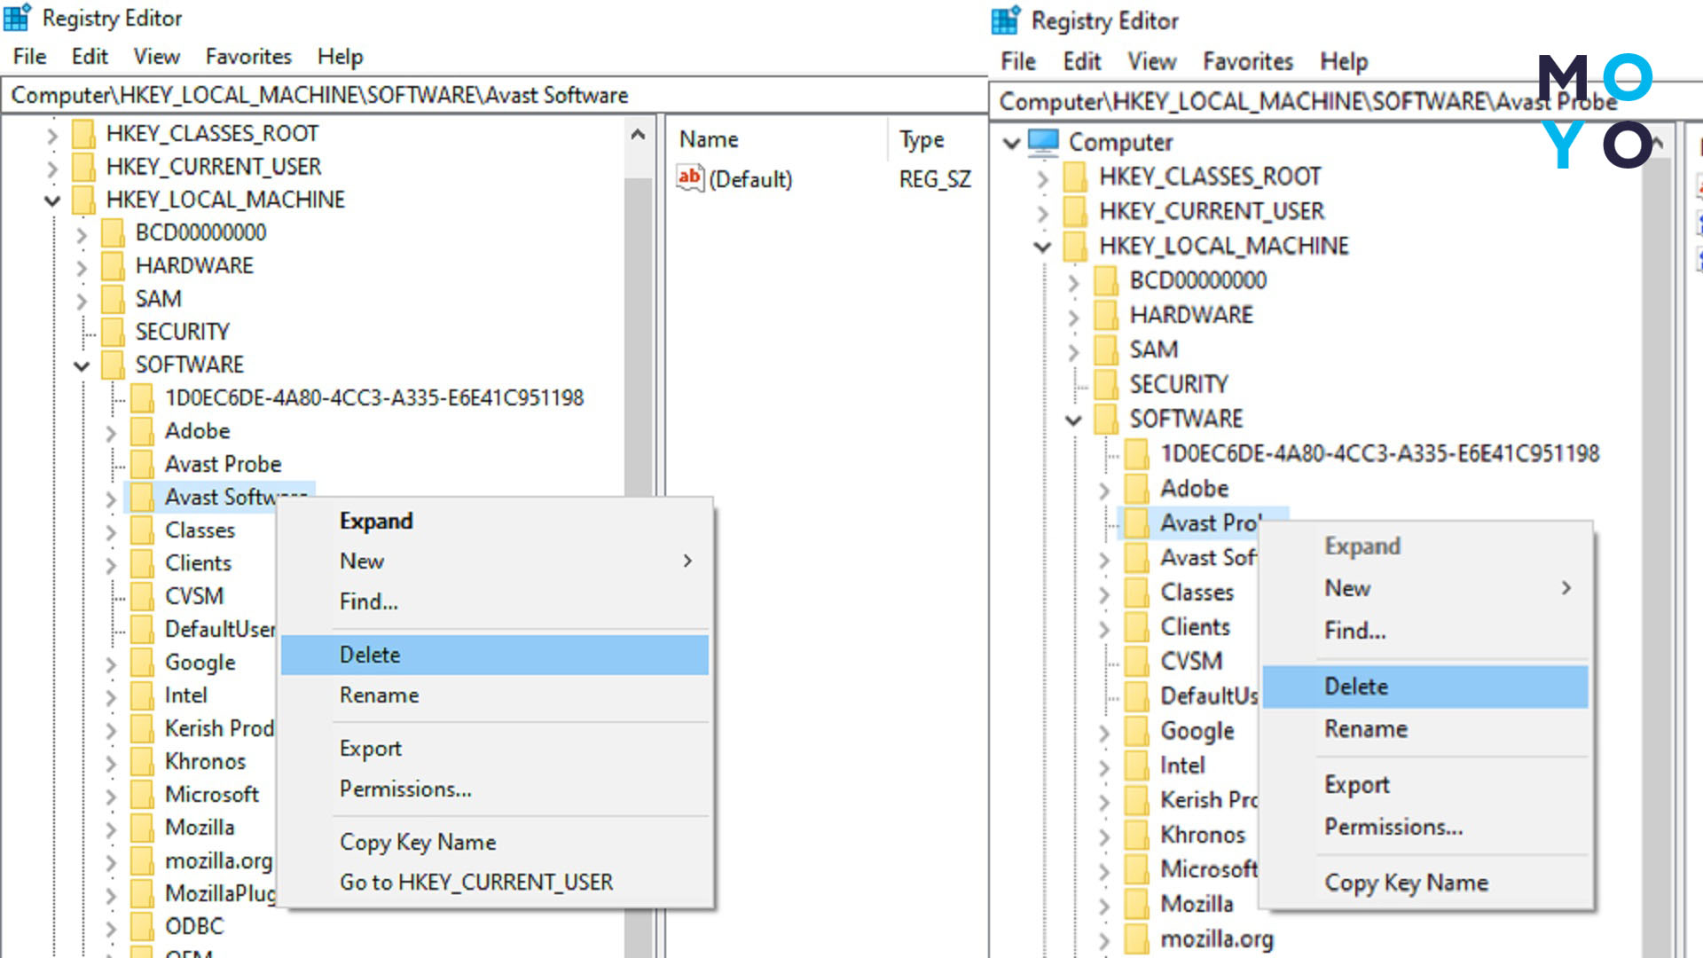The image size is (1703, 958).
Task: Click the Registry Editor icon in left window title
Action: tap(17, 18)
